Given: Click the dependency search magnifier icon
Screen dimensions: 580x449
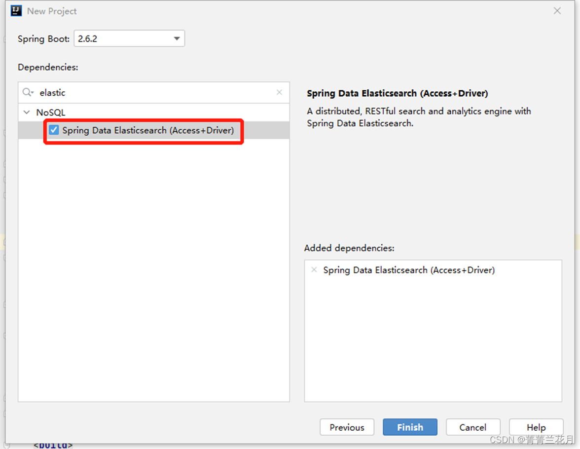Looking at the screenshot, I should pos(28,92).
